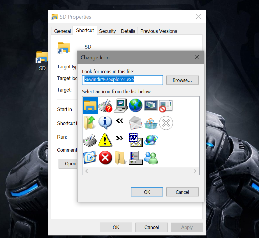This screenshot has width=259, height=238.
Task: Select the yellow warning triangle icon
Action: [x=105, y=140]
